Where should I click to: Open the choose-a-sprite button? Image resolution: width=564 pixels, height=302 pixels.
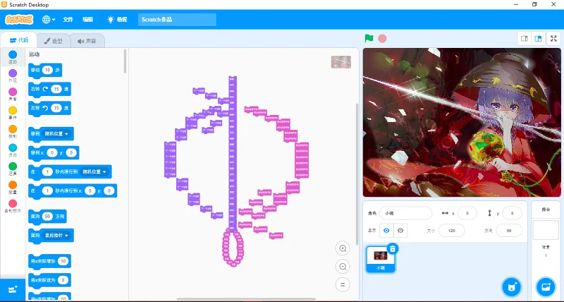click(512, 286)
